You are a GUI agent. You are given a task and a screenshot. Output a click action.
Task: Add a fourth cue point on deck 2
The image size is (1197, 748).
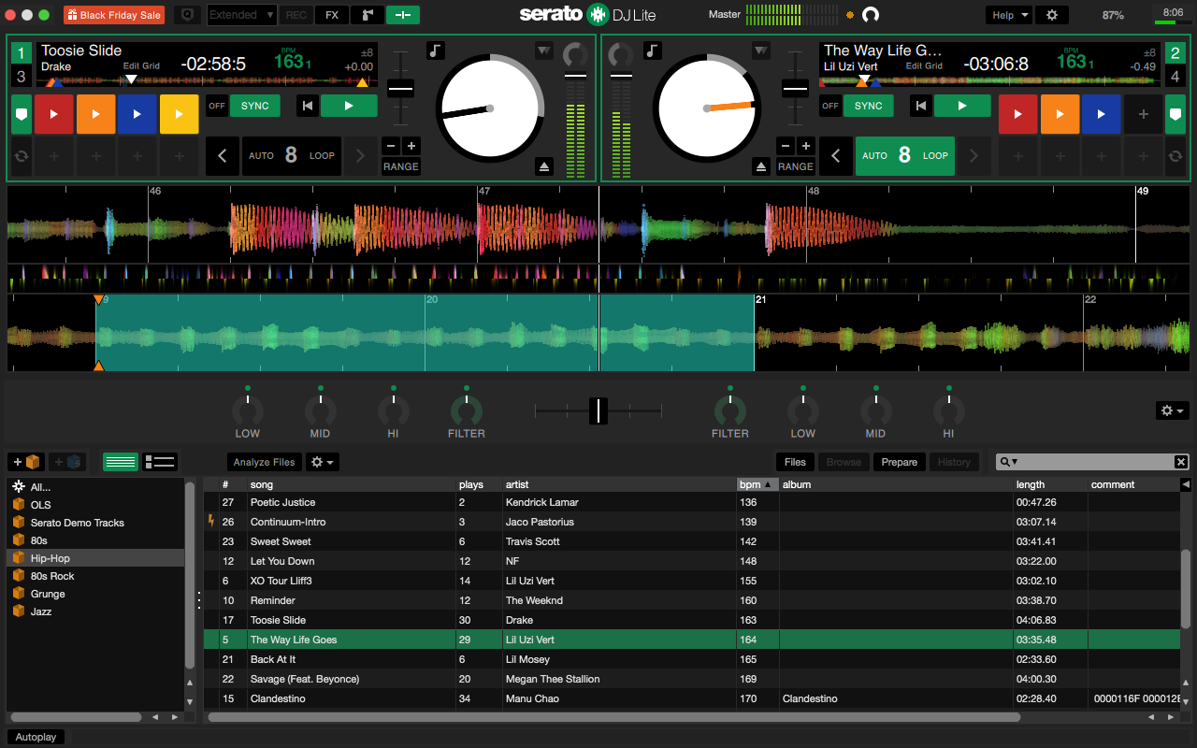click(x=1143, y=114)
